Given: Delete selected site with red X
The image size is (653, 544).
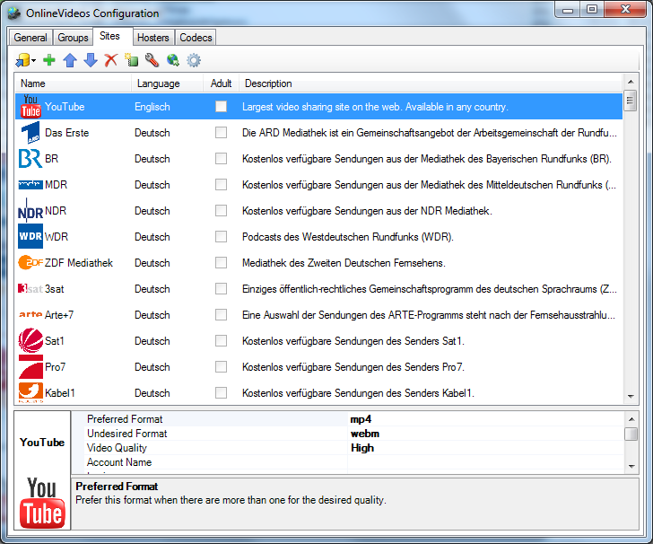Looking at the screenshot, I should point(111,60).
